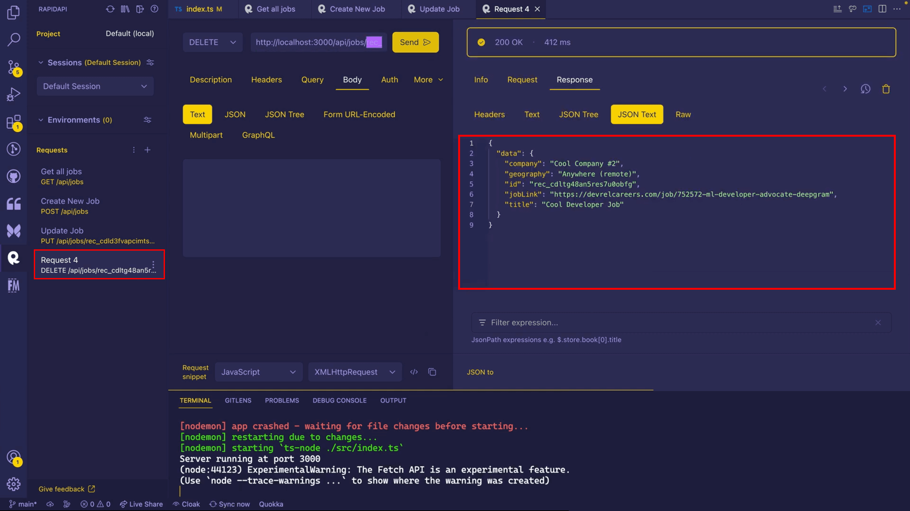
Task: Select GraphQL body type
Action: tap(258, 135)
